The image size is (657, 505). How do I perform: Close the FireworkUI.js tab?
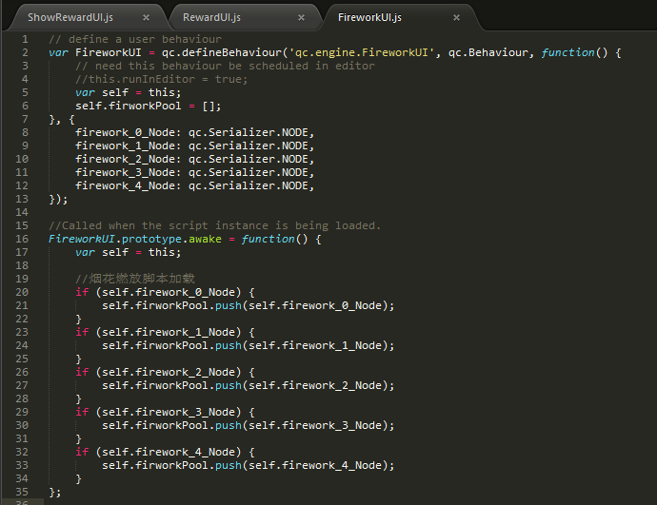(x=456, y=17)
